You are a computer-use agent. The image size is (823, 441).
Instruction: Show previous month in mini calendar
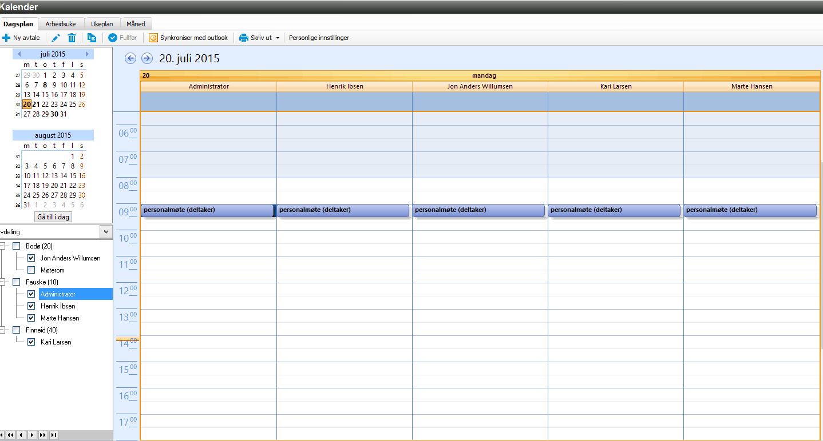click(19, 54)
